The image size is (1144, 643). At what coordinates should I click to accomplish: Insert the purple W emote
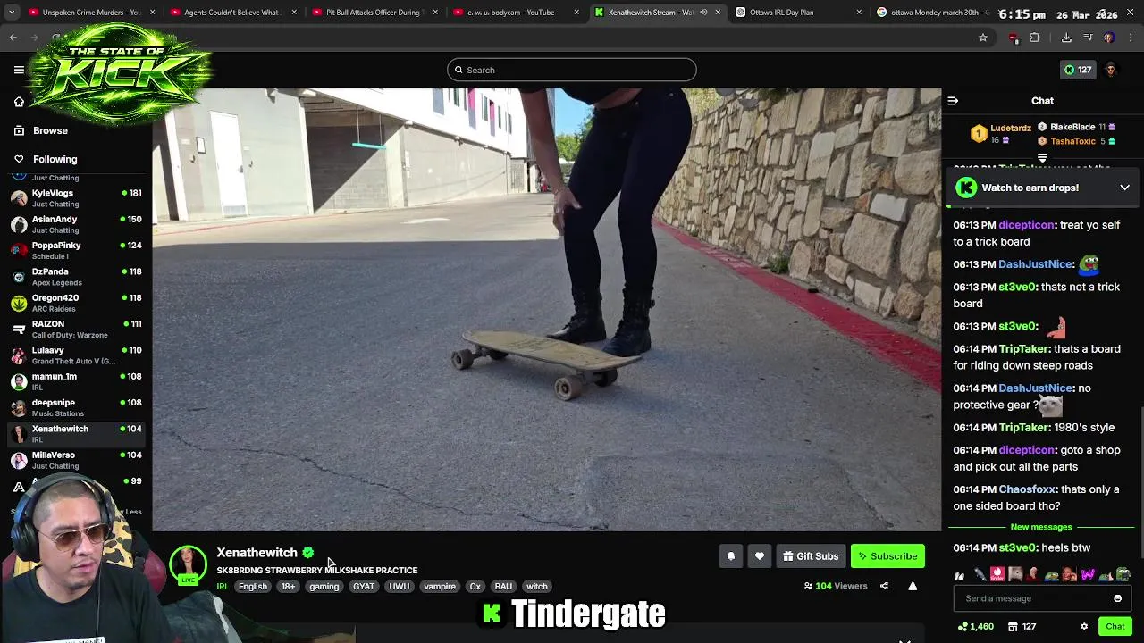1088,574
